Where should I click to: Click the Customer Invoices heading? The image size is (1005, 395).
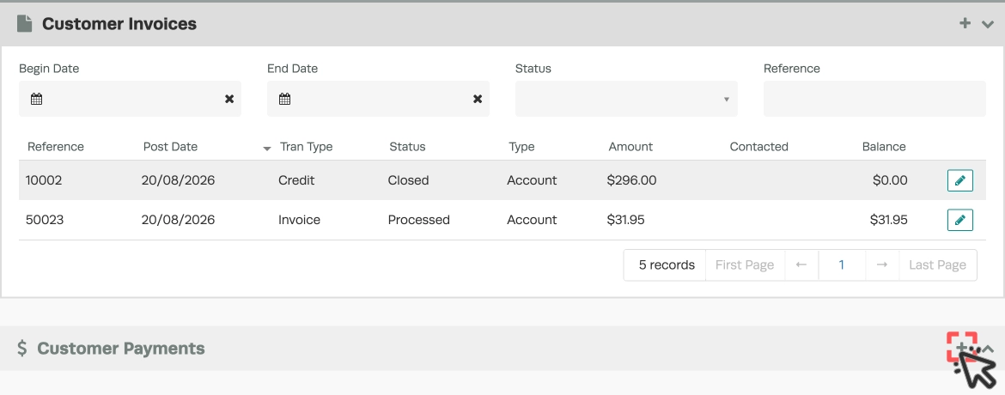[119, 24]
